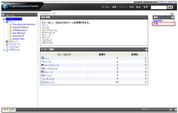This screenshot has width=178, height=113.
Task: Click the リソース panel header icon
Action: pos(3,15)
